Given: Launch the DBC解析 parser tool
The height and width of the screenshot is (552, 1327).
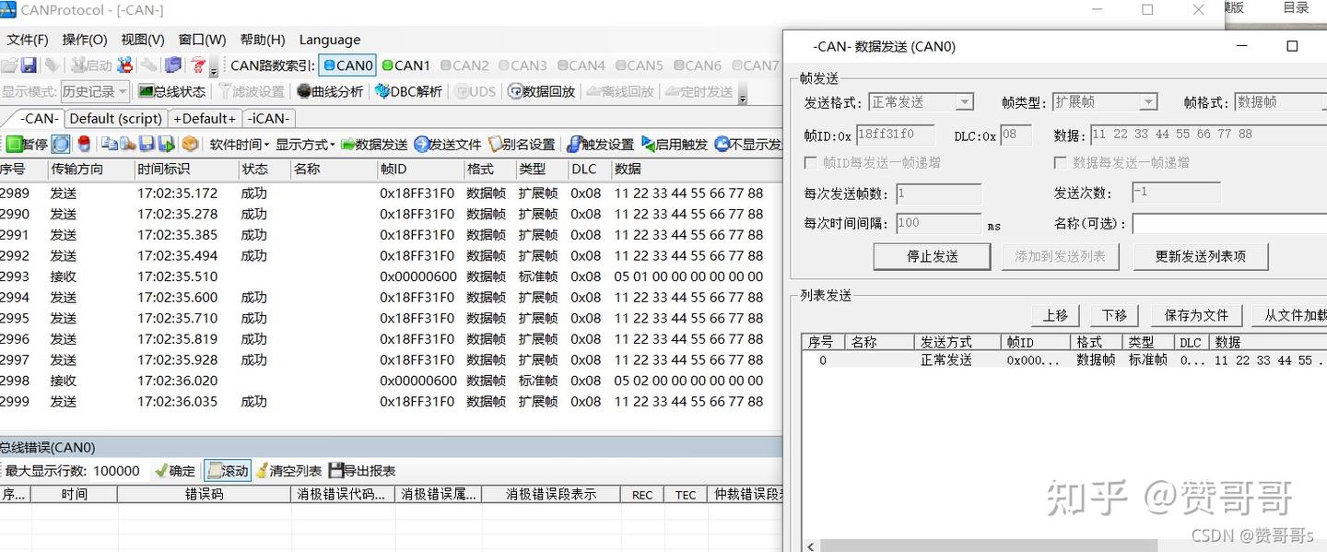Looking at the screenshot, I should point(405,90).
